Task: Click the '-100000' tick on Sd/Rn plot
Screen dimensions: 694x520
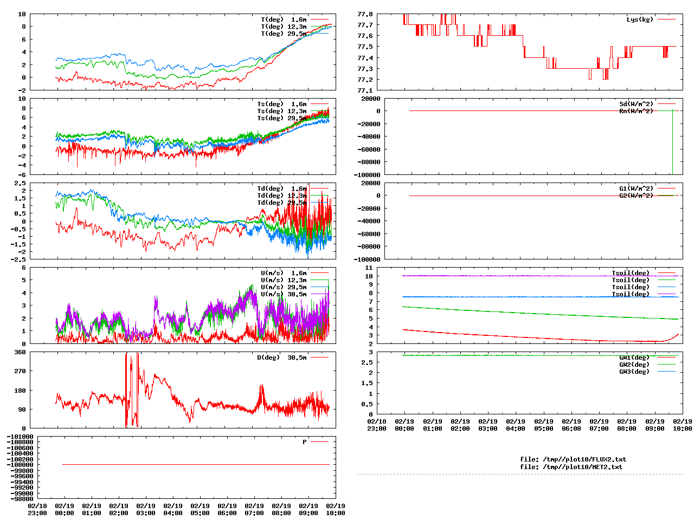Action: [367, 174]
